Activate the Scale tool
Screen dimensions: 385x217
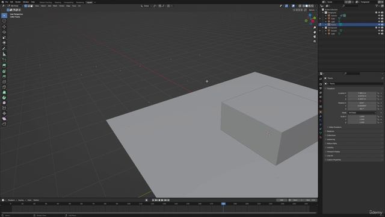pos(4,37)
